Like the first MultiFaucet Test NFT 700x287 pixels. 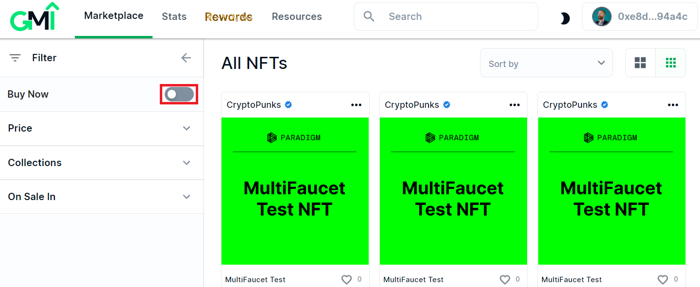tap(346, 280)
